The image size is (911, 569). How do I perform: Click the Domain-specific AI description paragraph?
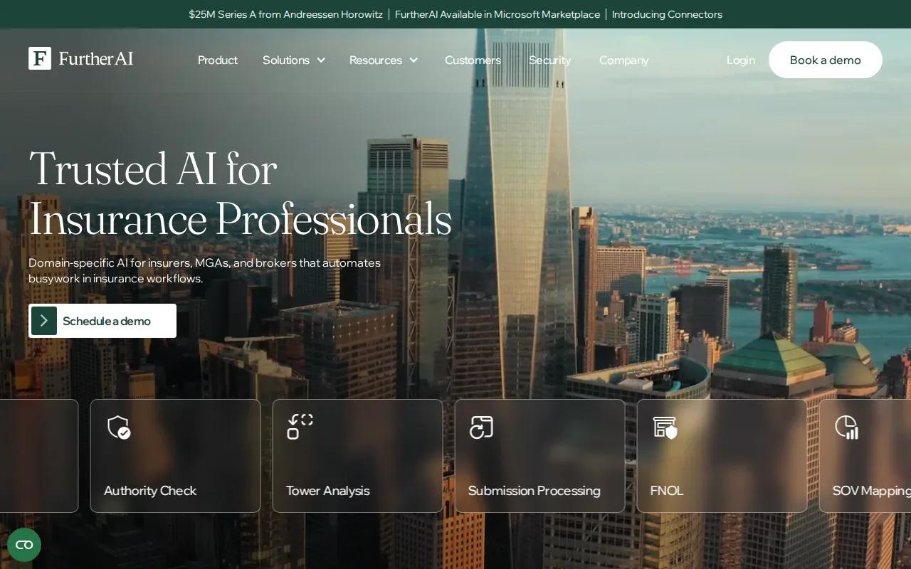(x=204, y=271)
